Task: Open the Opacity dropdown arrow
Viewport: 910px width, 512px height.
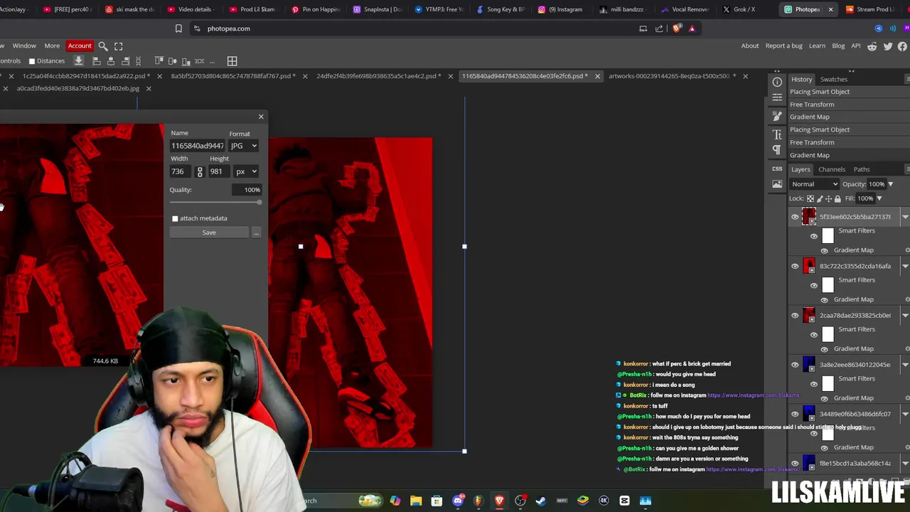Action: tap(890, 184)
